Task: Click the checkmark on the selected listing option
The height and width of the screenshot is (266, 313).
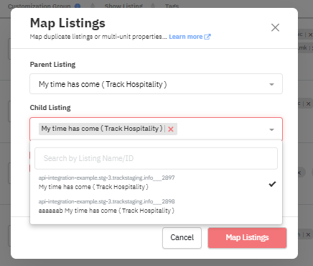Action: pos(272,184)
